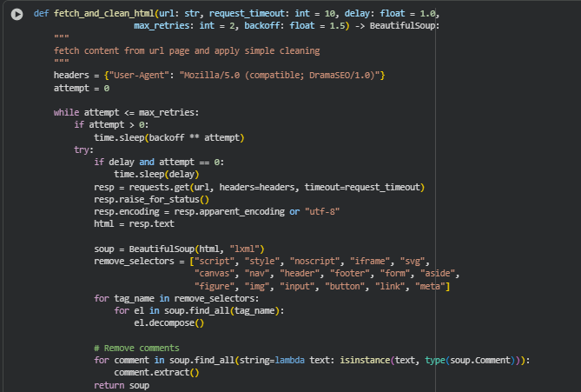Image resolution: width=581 pixels, height=392 pixels.
Task: Click the time.sleep(backoff ** attempt) call
Action: (169, 138)
